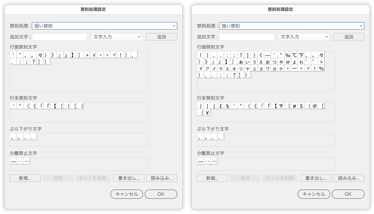
Task: Select 々 in 弱い禁則 行頭禁則文字 list
Action: click(40, 55)
